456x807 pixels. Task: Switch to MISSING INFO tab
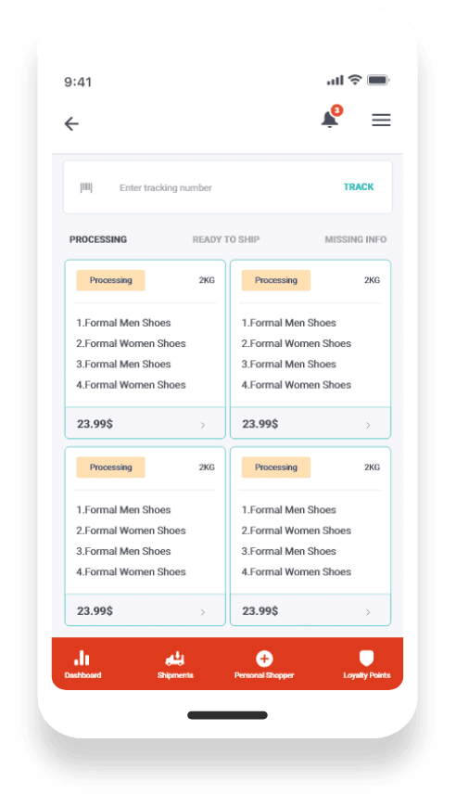click(356, 239)
